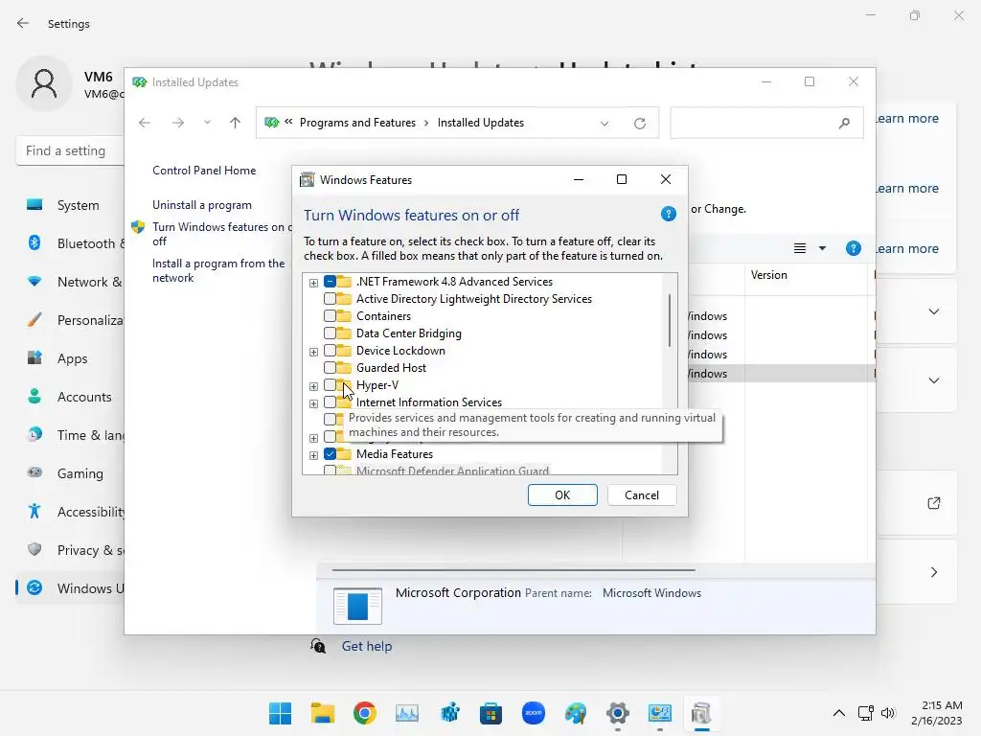
Task: Expand Internet Information Services tree node
Action: coord(313,403)
